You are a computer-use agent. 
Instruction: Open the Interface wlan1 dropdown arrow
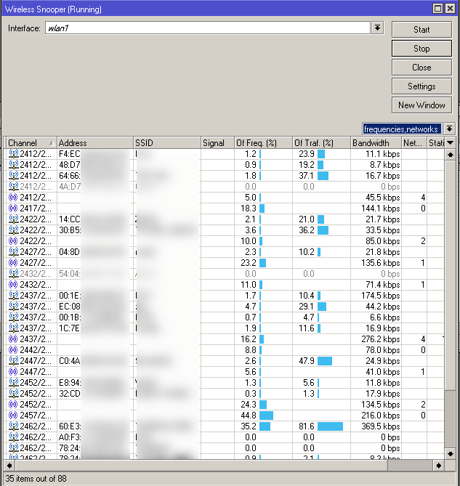point(377,28)
